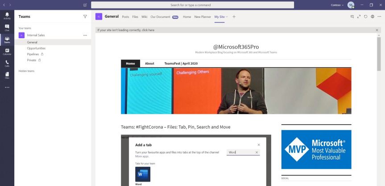Expand the tab to full screen
Viewport: 385px width, 186px height.
[x=359, y=16]
